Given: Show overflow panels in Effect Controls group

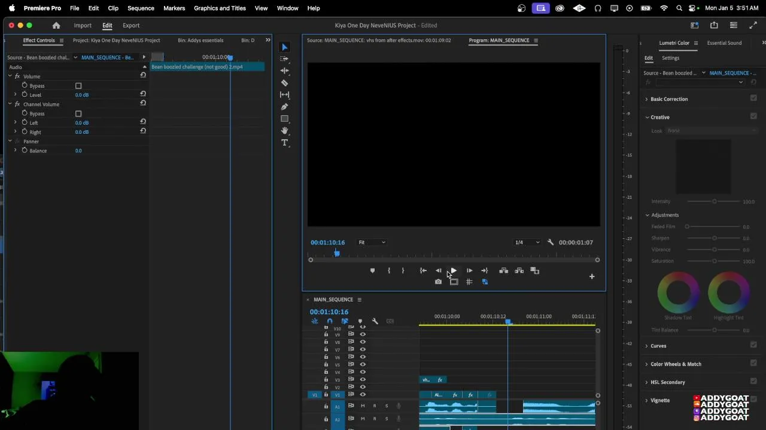Looking at the screenshot, I should click(x=268, y=40).
